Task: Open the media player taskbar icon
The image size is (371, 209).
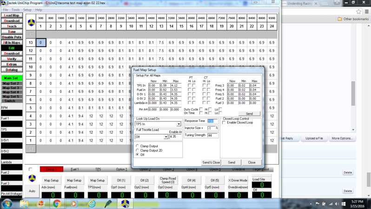Action: (74, 204)
